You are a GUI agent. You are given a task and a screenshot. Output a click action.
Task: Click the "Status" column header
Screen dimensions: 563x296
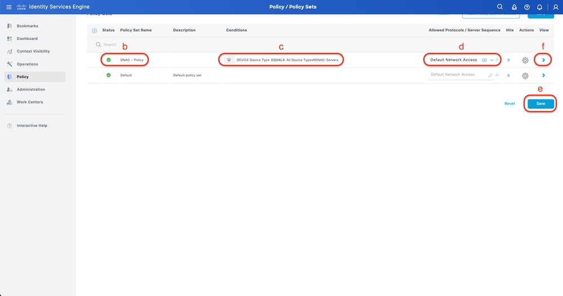click(x=108, y=30)
